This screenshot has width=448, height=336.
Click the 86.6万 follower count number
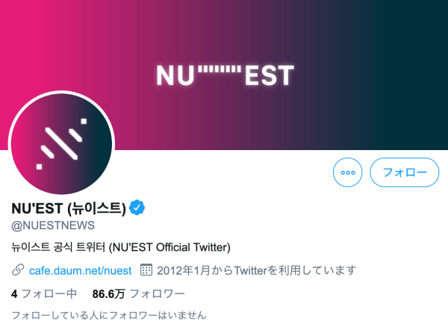(x=108, y=293)
